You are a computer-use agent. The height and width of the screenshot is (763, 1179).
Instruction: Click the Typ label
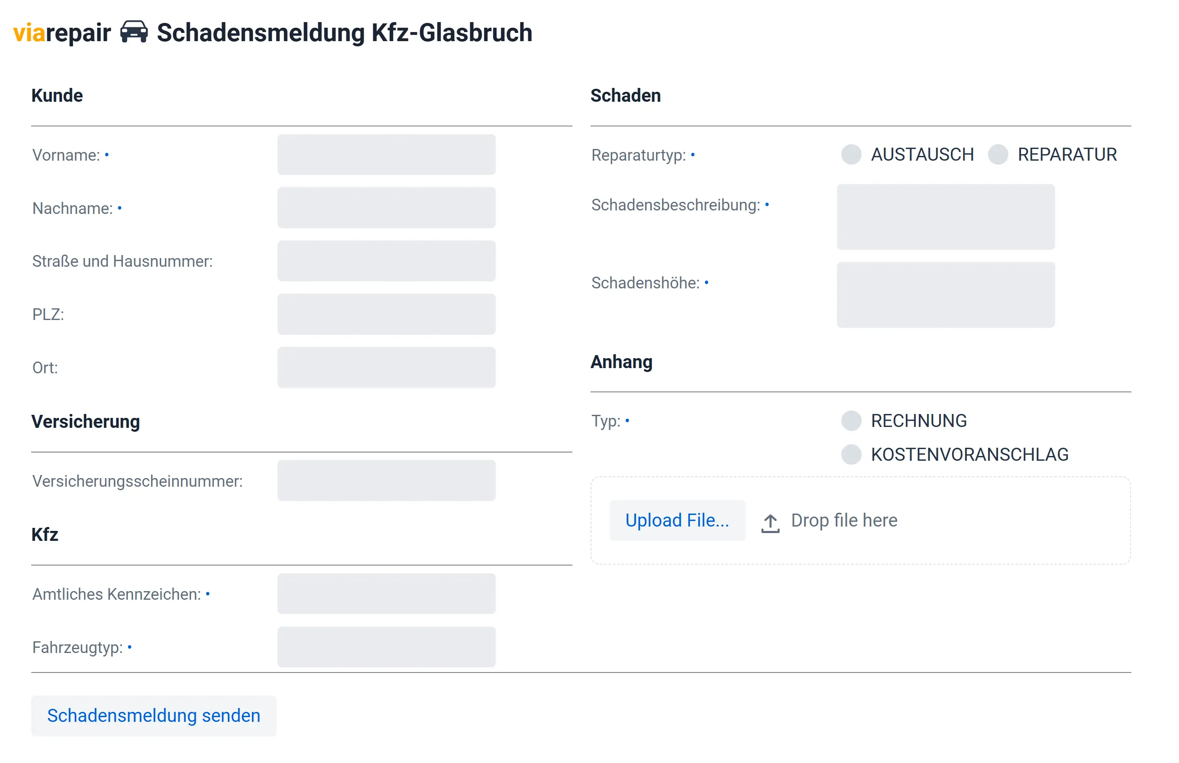tap(606, 421)
